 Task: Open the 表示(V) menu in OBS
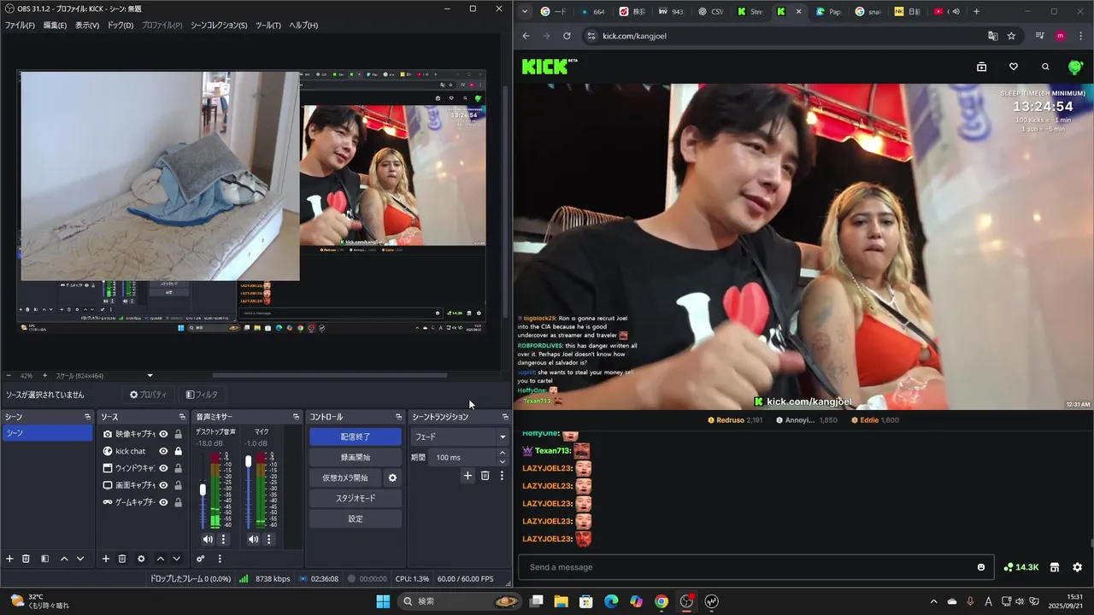pos(87,26)
